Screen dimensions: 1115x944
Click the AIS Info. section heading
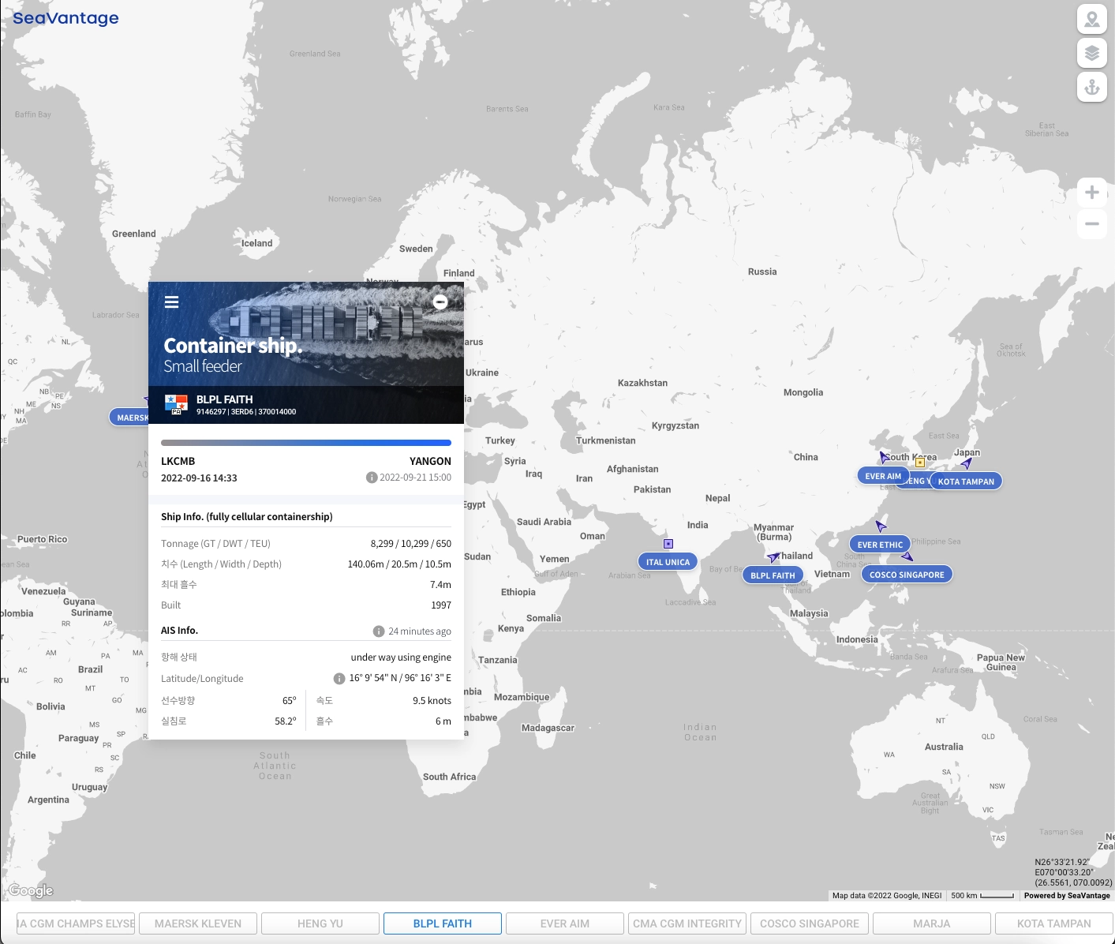point(179,631)
